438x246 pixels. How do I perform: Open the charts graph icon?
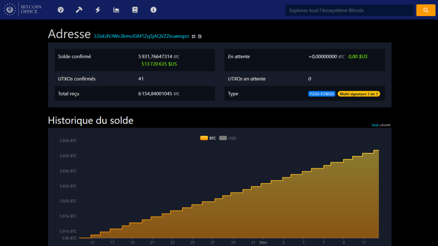tap(116, 10)
